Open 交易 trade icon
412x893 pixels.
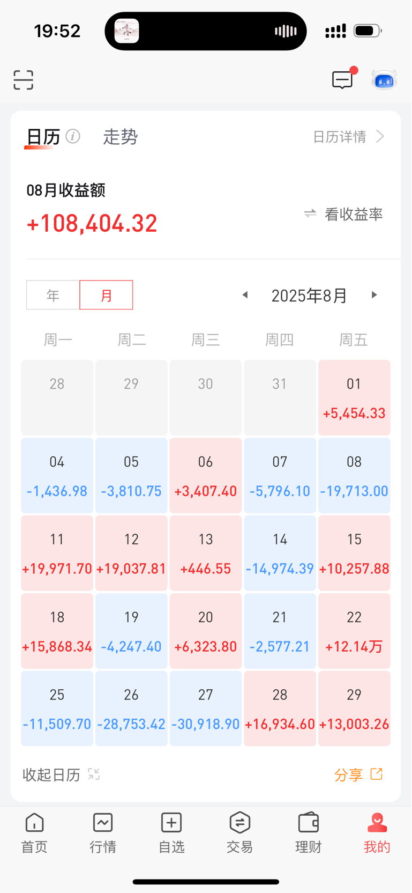(x=239, y=822)
